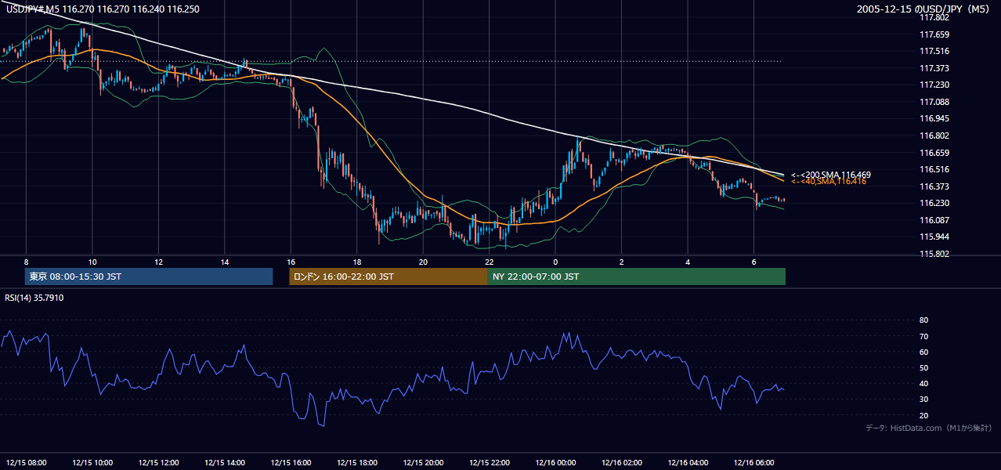Select the 200 SMA 116.469 label
Screen dimensions: 1001x470
830,175
